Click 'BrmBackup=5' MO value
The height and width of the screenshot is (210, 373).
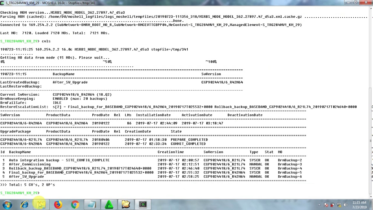pos(290,172)
